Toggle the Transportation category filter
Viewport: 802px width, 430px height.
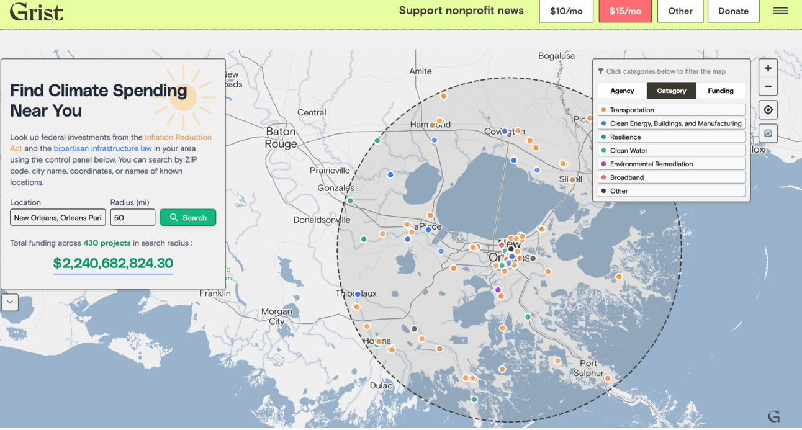tap(671, 109)
